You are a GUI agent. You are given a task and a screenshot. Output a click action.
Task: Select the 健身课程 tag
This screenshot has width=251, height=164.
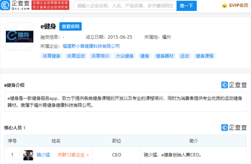(x=204, y=56)
